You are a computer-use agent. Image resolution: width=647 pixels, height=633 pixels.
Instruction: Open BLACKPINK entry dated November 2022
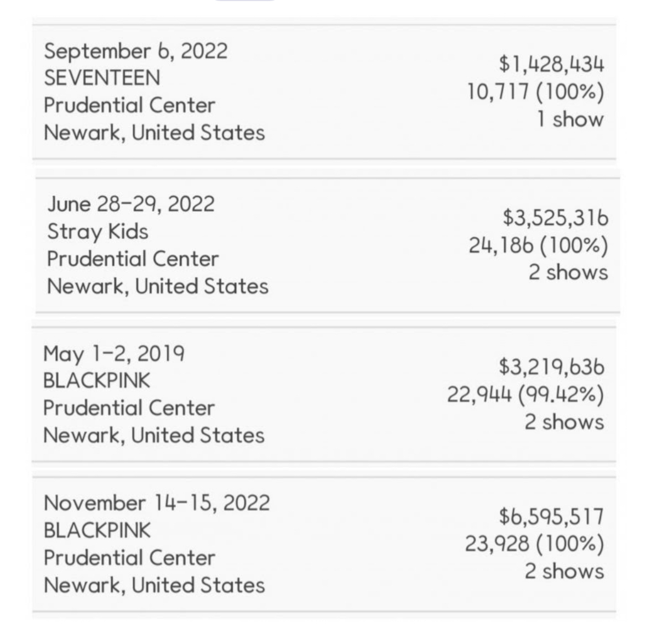coord(97,530)
